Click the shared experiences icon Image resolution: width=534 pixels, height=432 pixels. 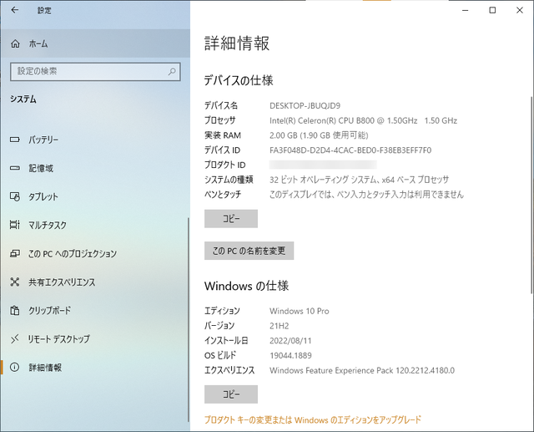(x=15, y=282)
